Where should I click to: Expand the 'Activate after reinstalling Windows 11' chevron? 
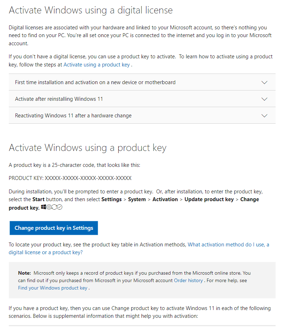tap(264, 99)
